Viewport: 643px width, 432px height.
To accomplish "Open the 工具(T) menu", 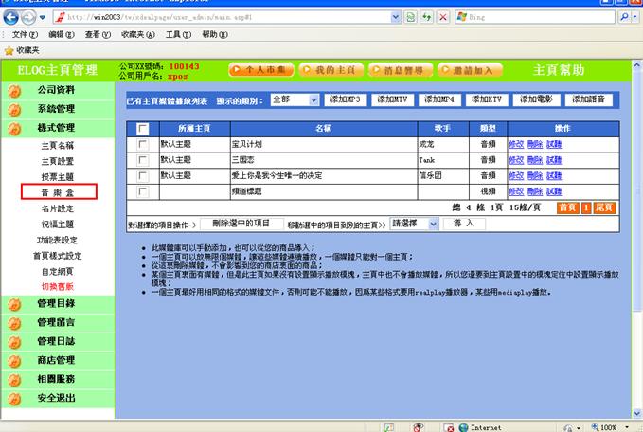I will tap(178, 34).
